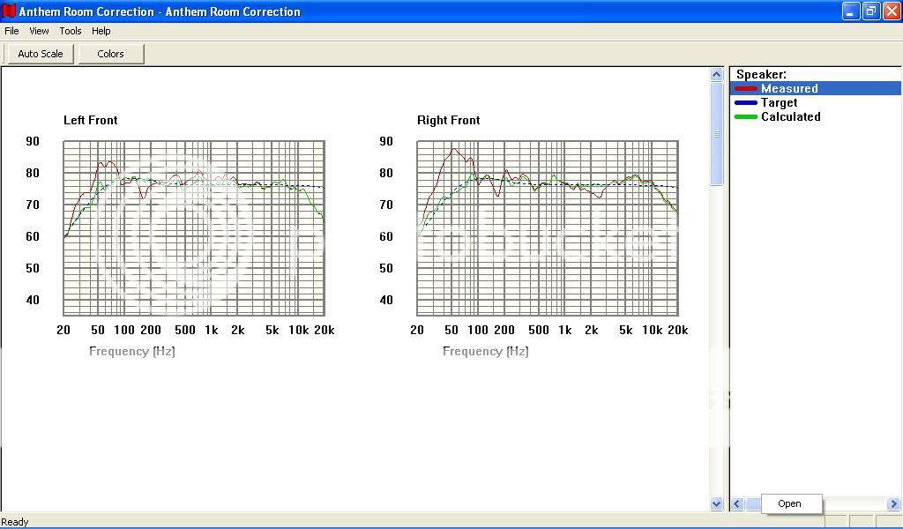Click the legend panel scroll left arrow
903x529 pixels.
(x=737, y=503)
